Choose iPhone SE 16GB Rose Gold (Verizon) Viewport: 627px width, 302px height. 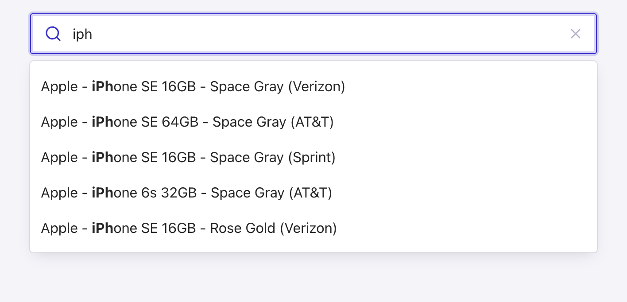(x=189, y=228)
